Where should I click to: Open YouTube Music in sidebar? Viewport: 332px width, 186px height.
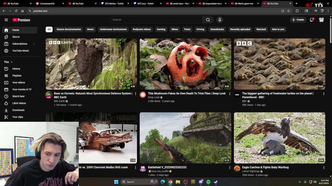(20, 51)
